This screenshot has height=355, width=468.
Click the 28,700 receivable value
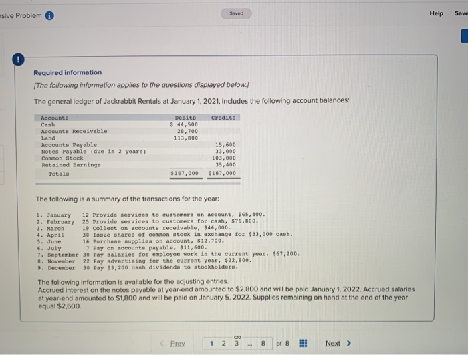[x=187, y=131]
